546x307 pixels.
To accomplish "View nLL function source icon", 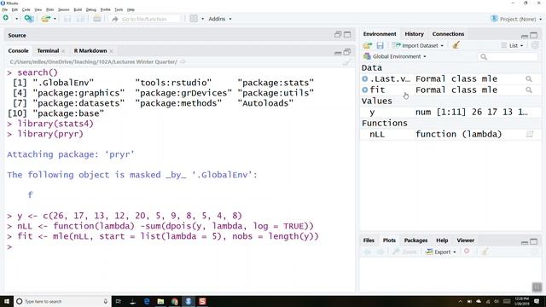I will click(x=529, y=134).
